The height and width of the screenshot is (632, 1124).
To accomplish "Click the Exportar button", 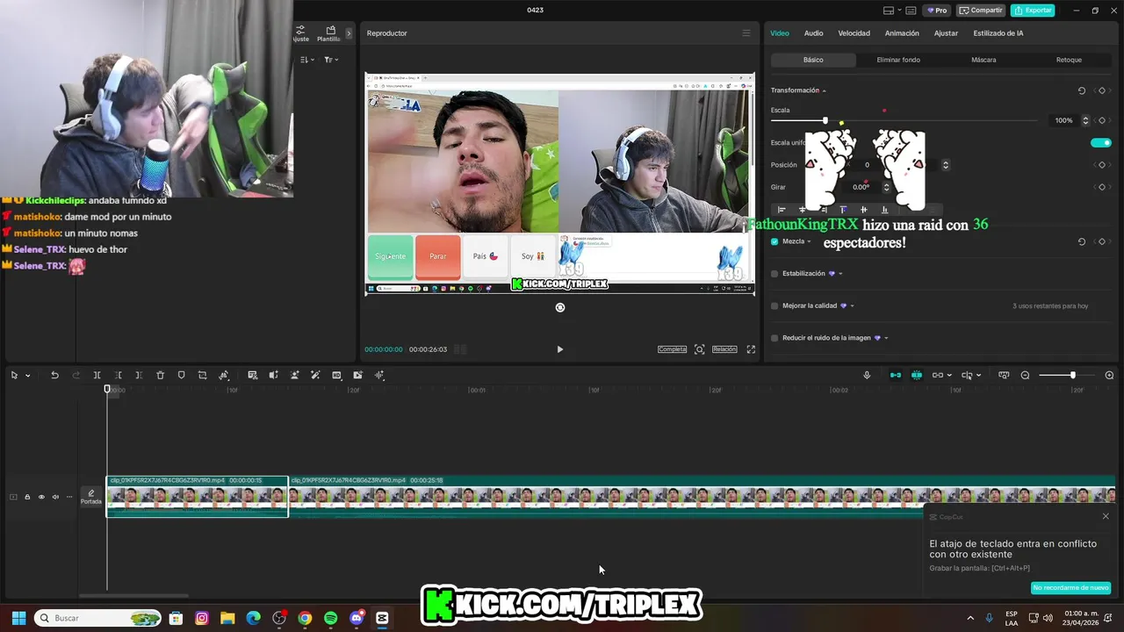I will tap(1033, 11).
